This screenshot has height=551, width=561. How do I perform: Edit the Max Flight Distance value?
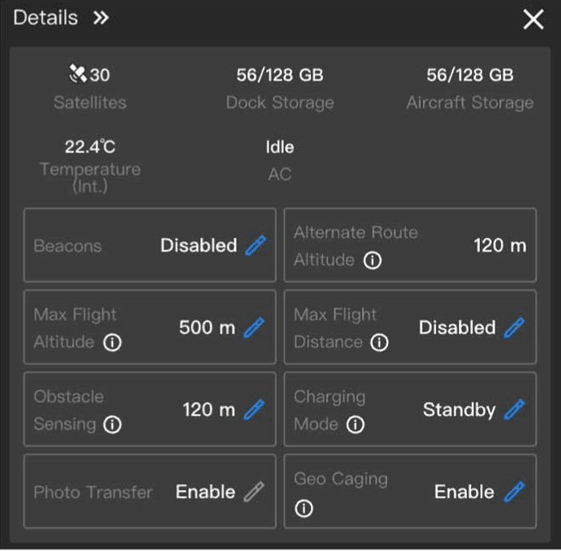coord(514,328)
